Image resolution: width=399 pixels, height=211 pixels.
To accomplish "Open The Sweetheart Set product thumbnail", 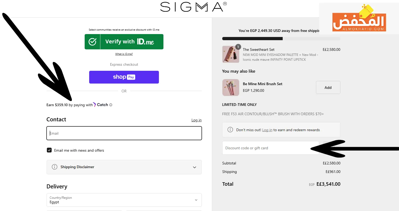I will pyautogui.click(x=231, y=54).
